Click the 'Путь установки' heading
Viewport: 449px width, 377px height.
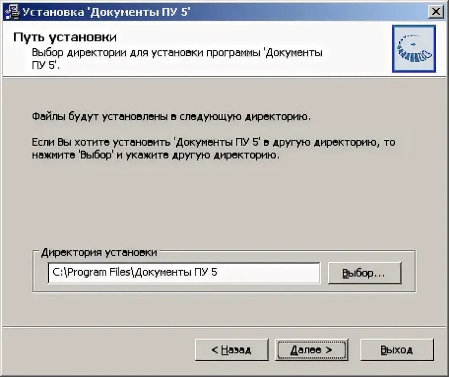[x=65, y=37]
